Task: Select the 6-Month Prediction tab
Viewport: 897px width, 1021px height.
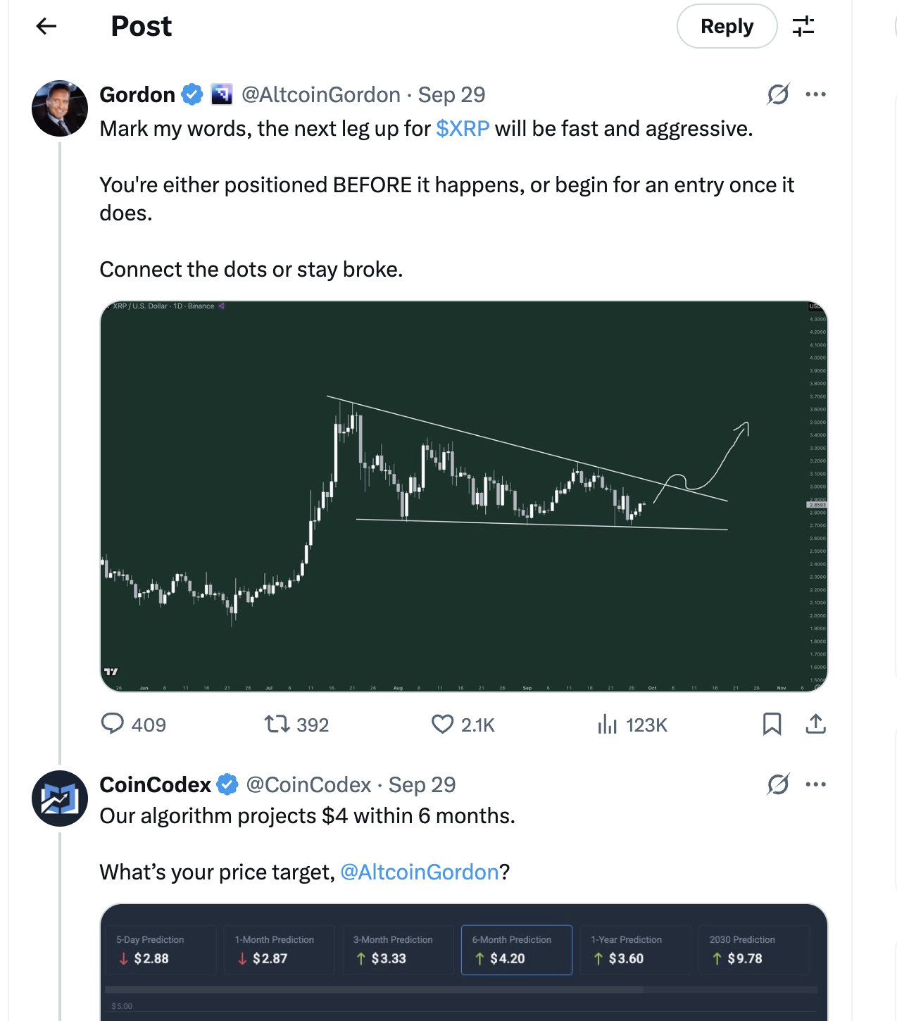Action: tap(516, 950)
